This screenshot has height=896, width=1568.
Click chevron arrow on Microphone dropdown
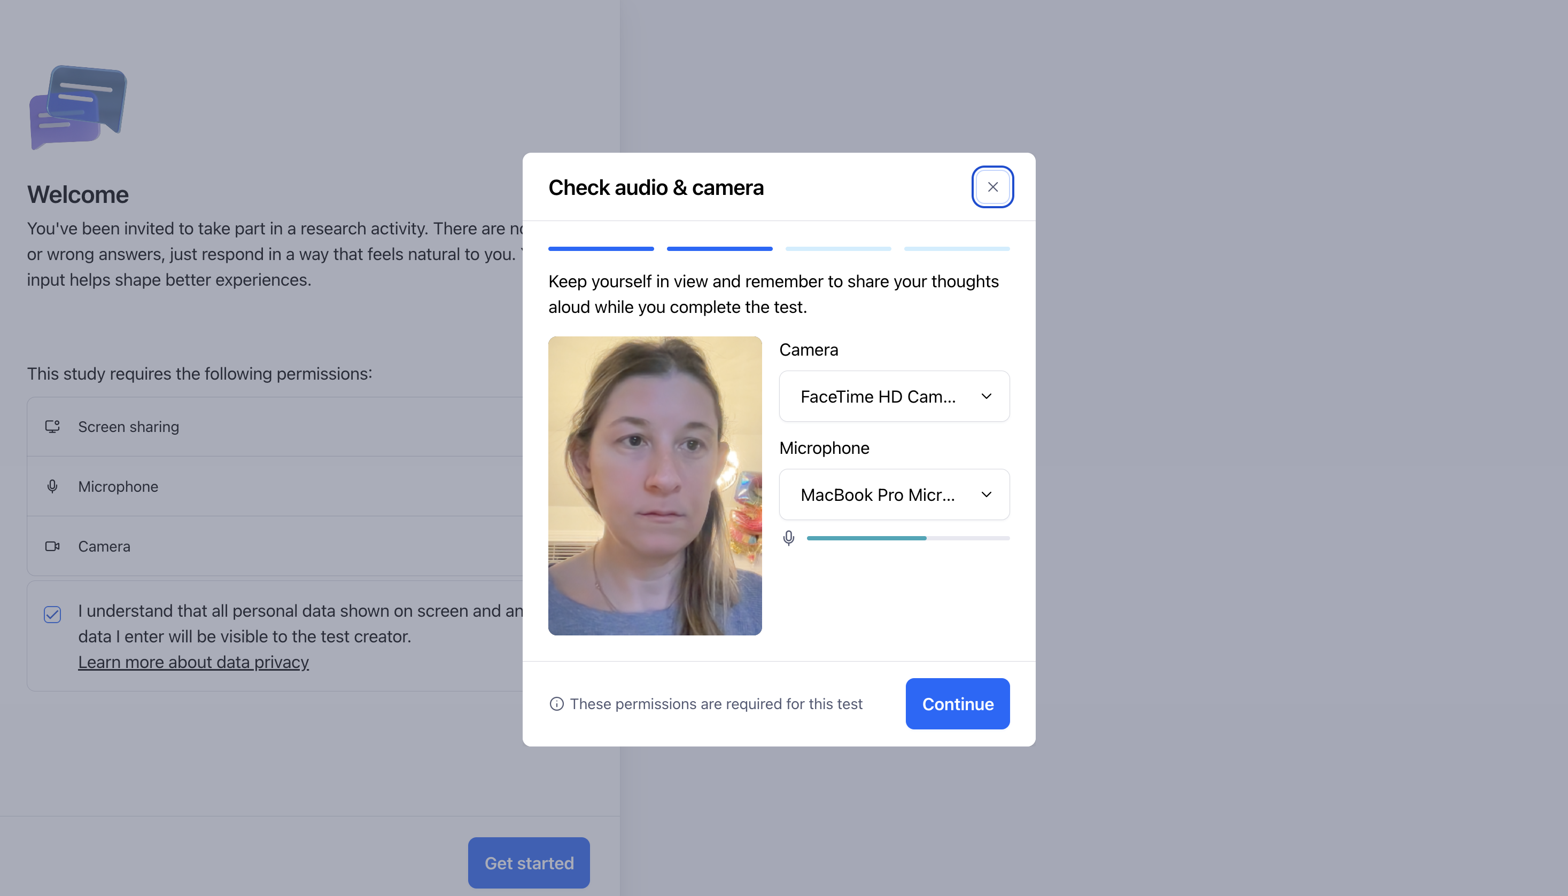(x=986, y=495)
